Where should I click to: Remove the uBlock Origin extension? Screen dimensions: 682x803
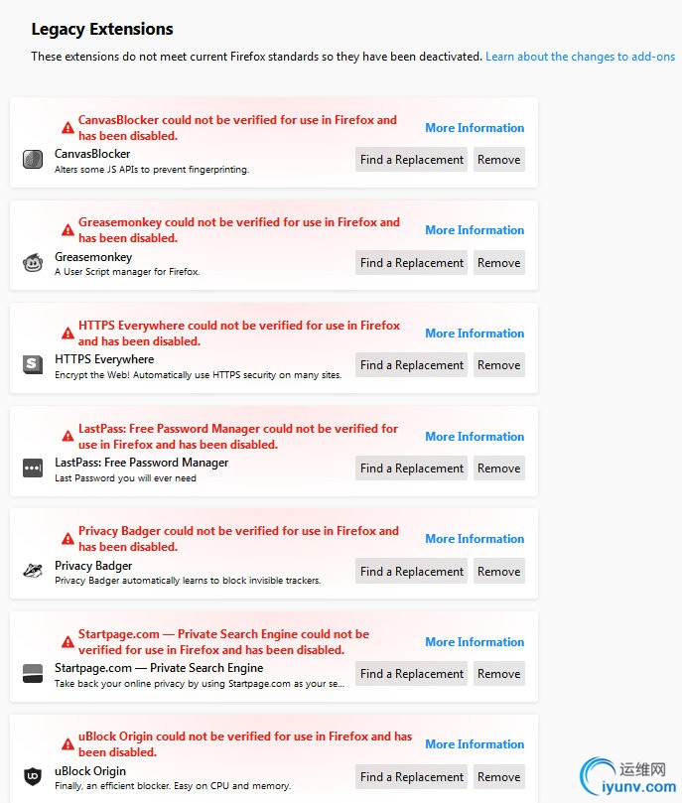click(499, 777)
